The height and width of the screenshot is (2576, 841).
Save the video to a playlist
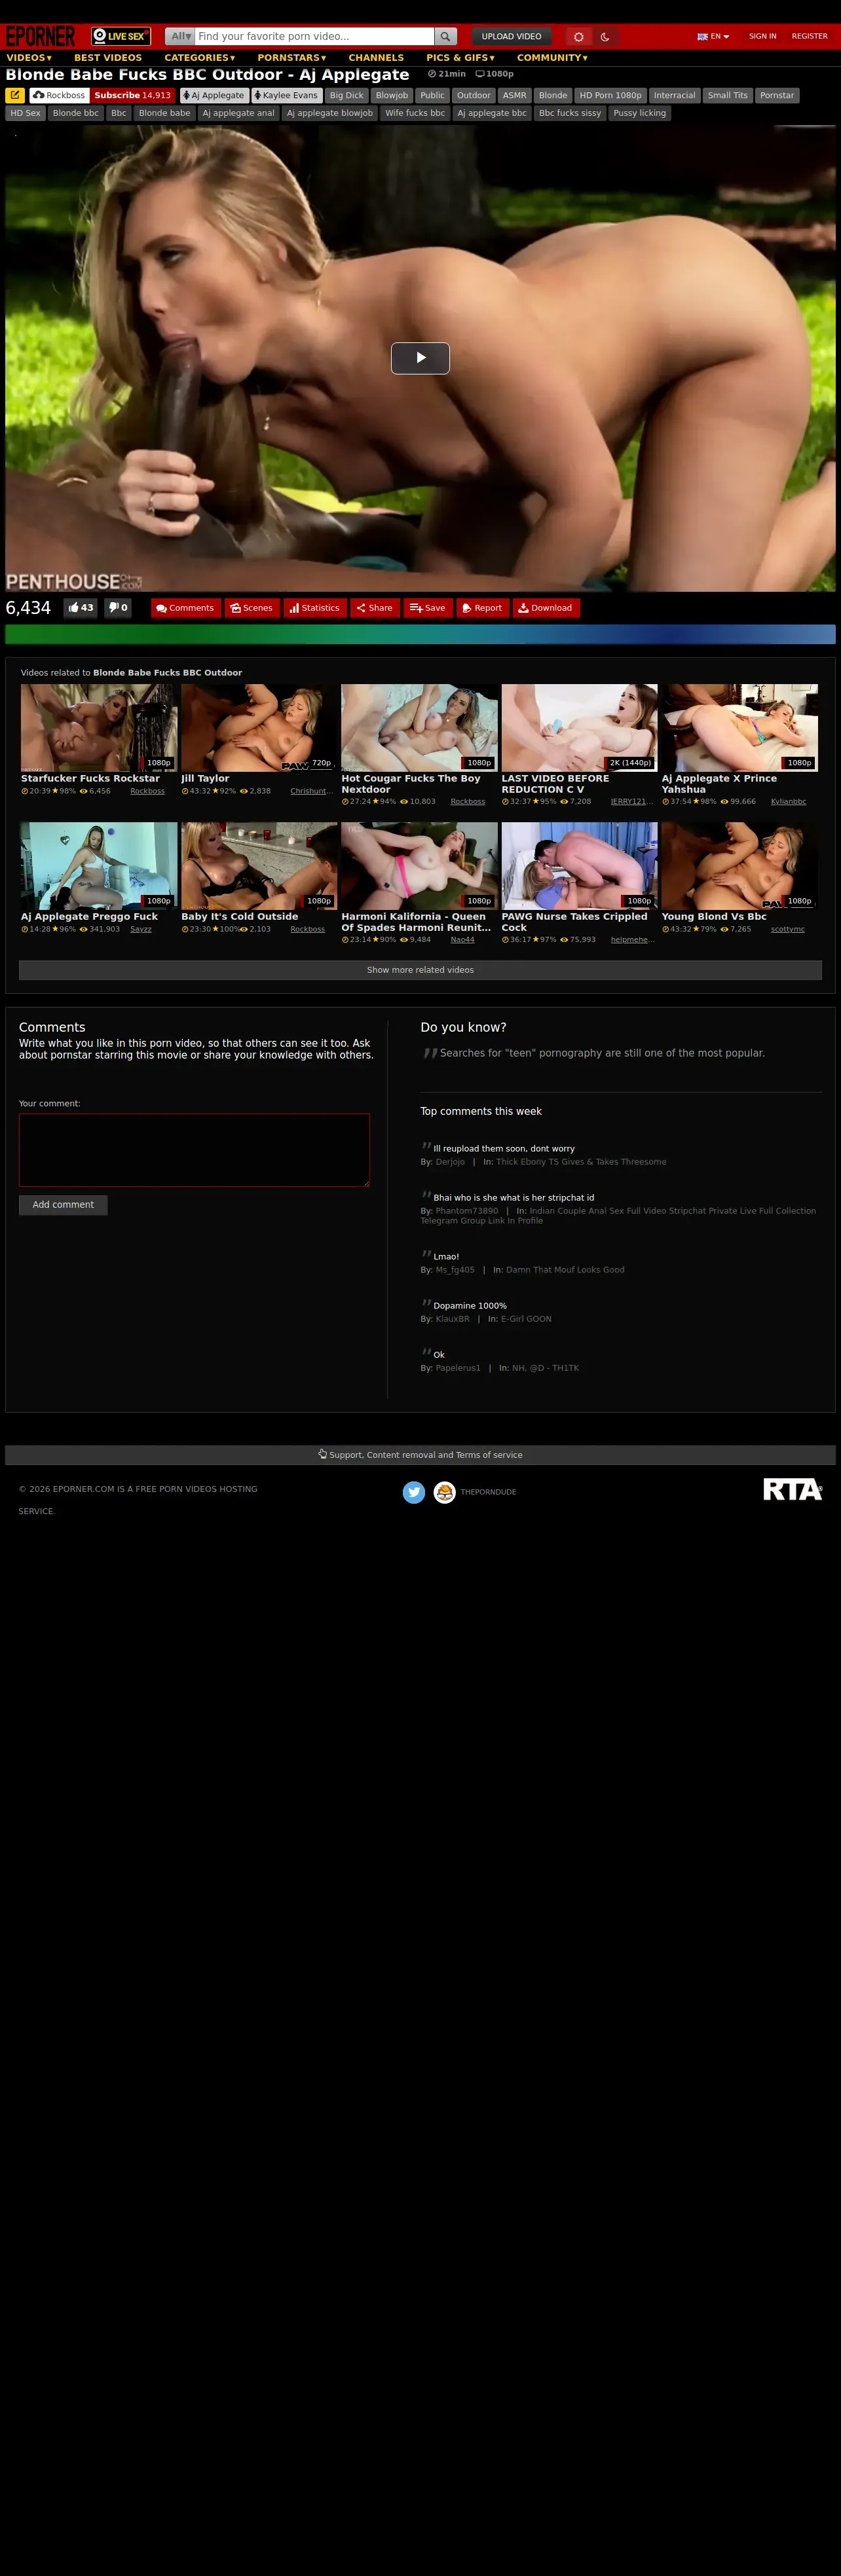pyautogui.click(x=428, y=608)
